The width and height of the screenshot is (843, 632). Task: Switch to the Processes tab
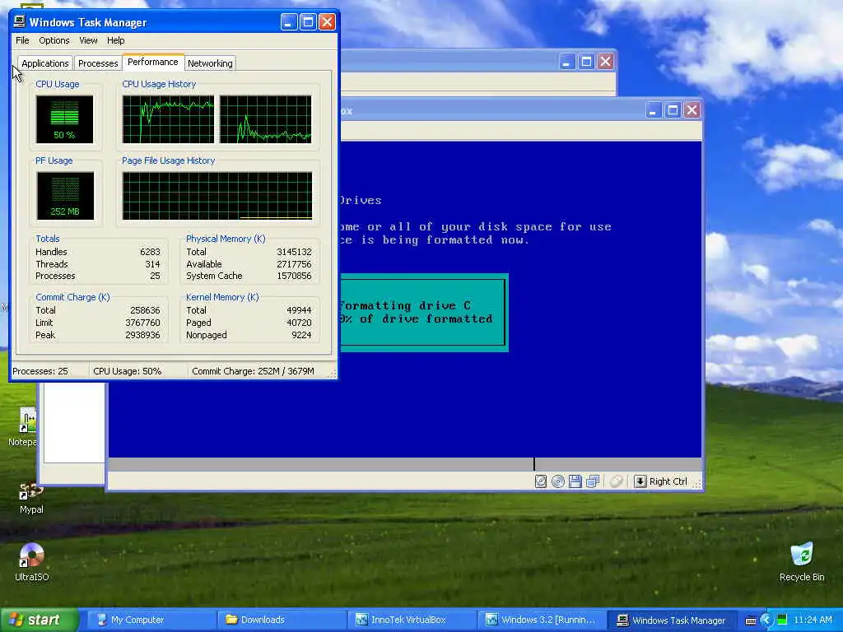pos(98,63)
